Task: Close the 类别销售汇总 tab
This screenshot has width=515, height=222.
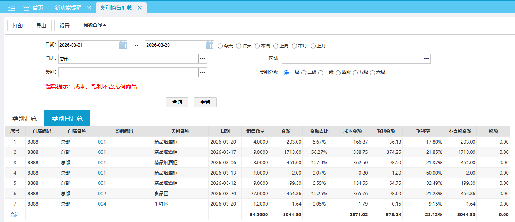Action: coord(140,8)
